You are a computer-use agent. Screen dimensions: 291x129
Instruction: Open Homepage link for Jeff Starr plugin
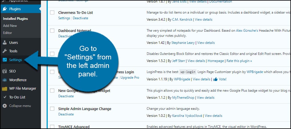point(216,61)
